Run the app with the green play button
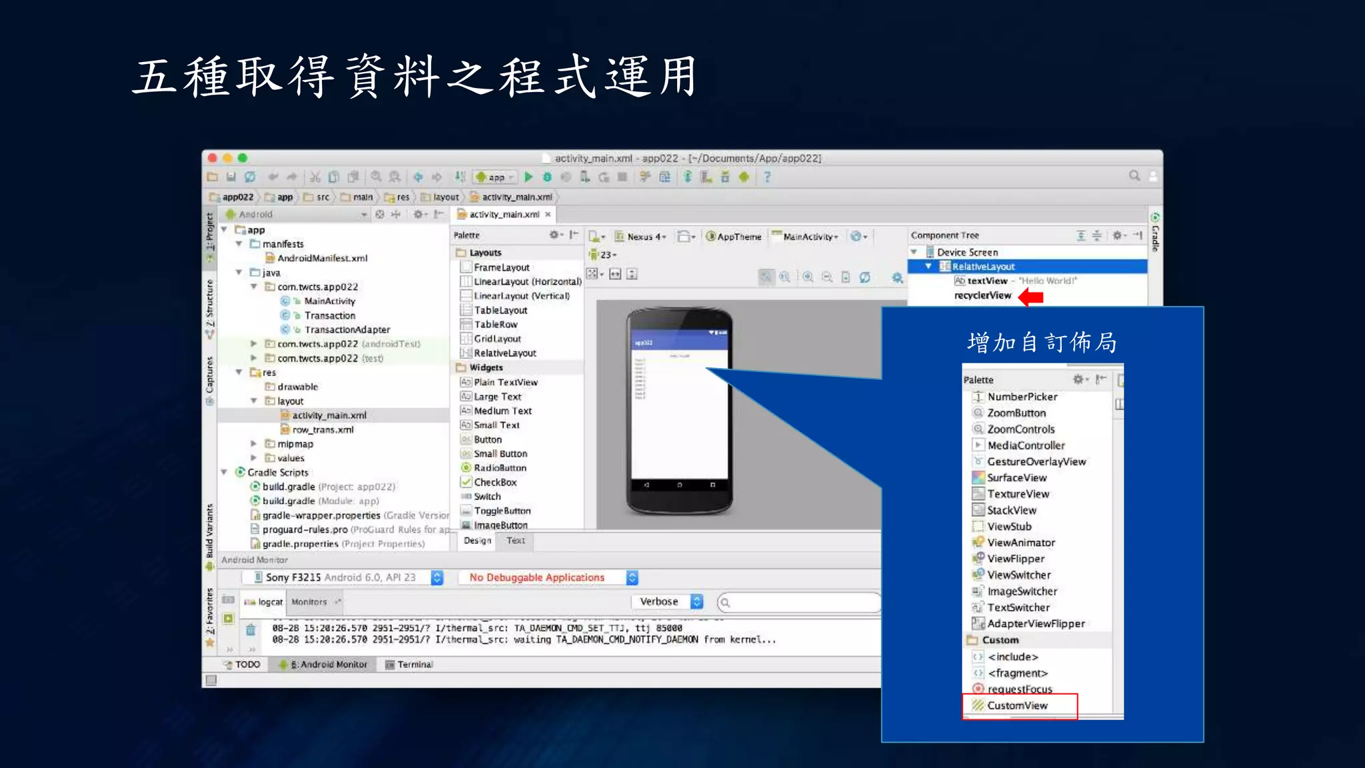Screen dimensions: 1365x768 point(529,177)
